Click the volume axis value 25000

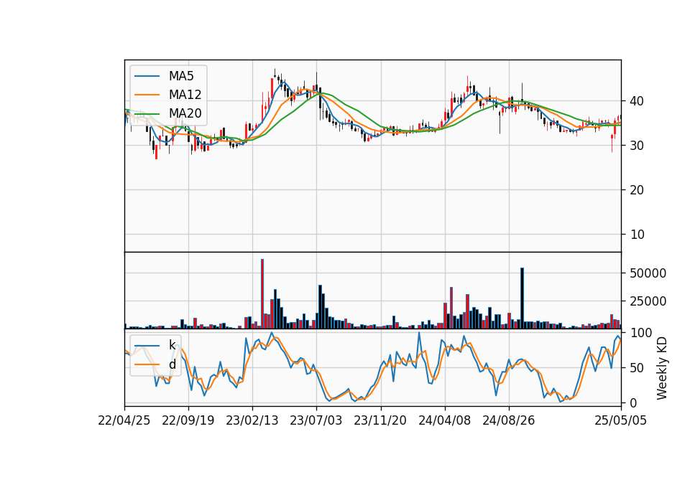click(648, 301)
